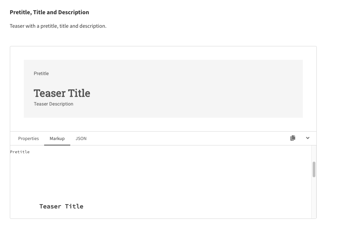350x231 pixels.
Task: Click Pretitle inside the markup code view
Action: pos(20,152)
